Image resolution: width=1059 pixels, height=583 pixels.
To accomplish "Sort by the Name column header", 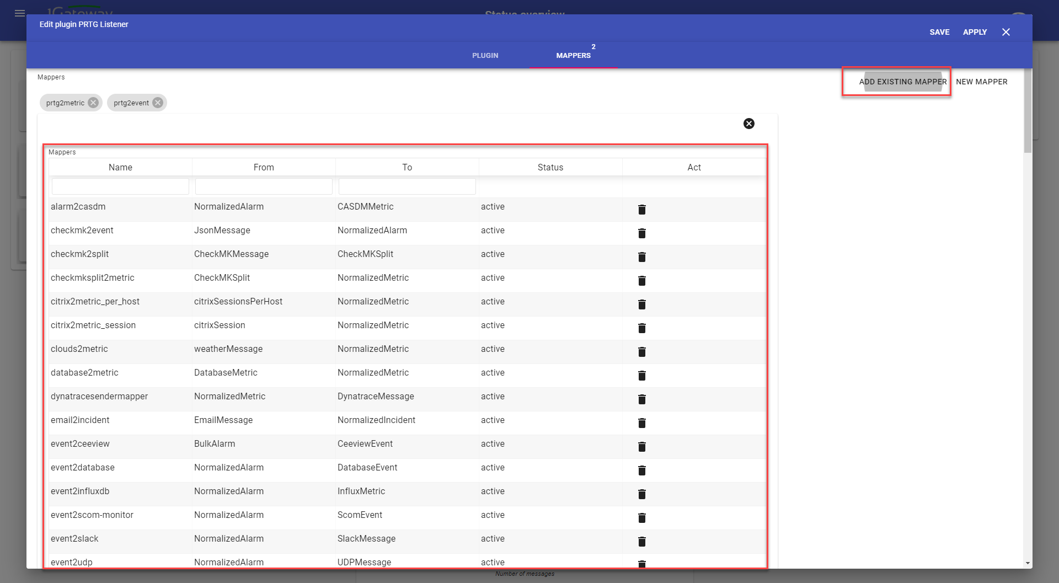I will click(120, 167).
